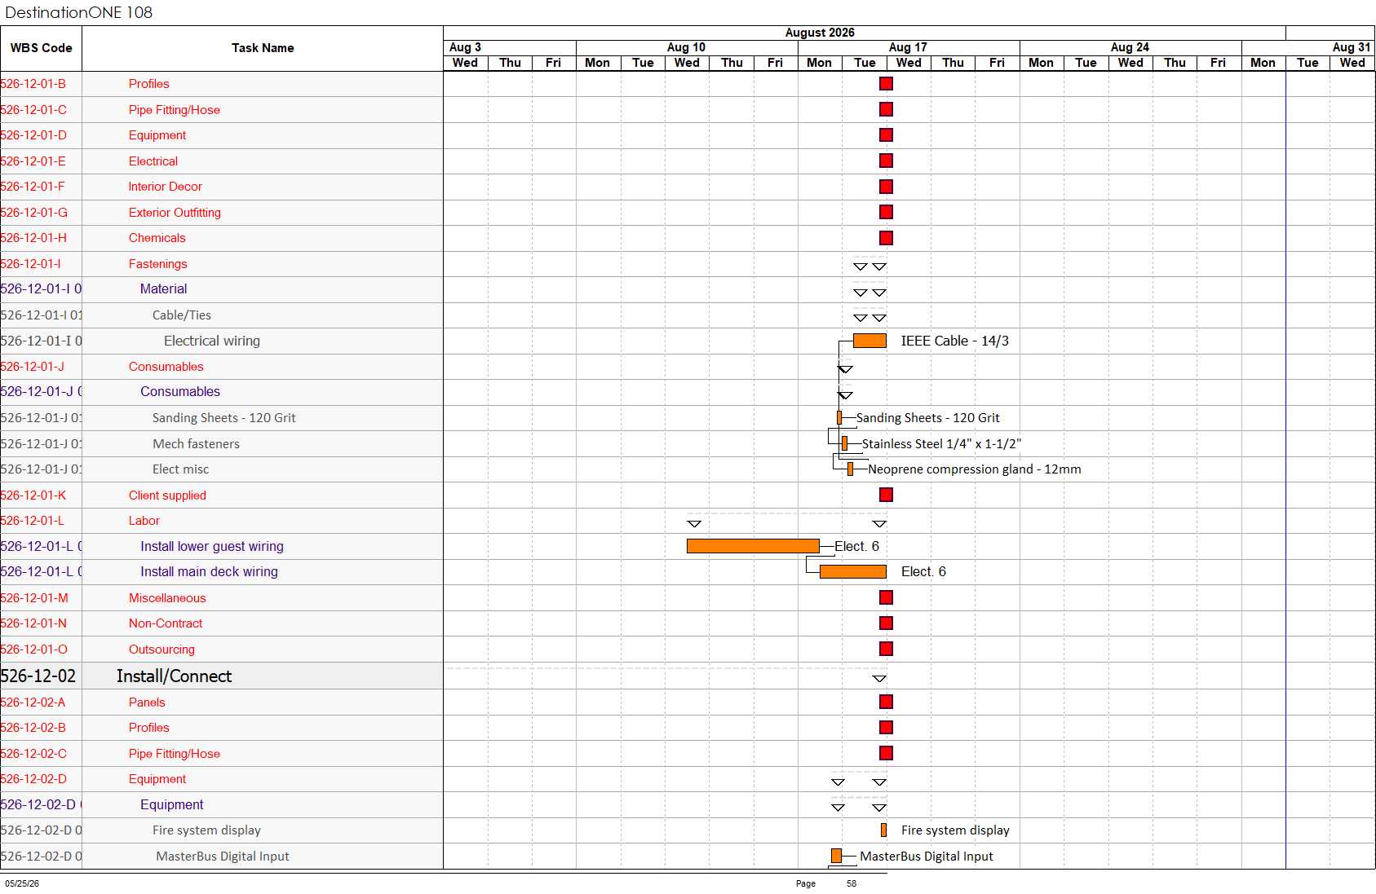
Task: Click the WBS Code column header
Action: [41, 48]
